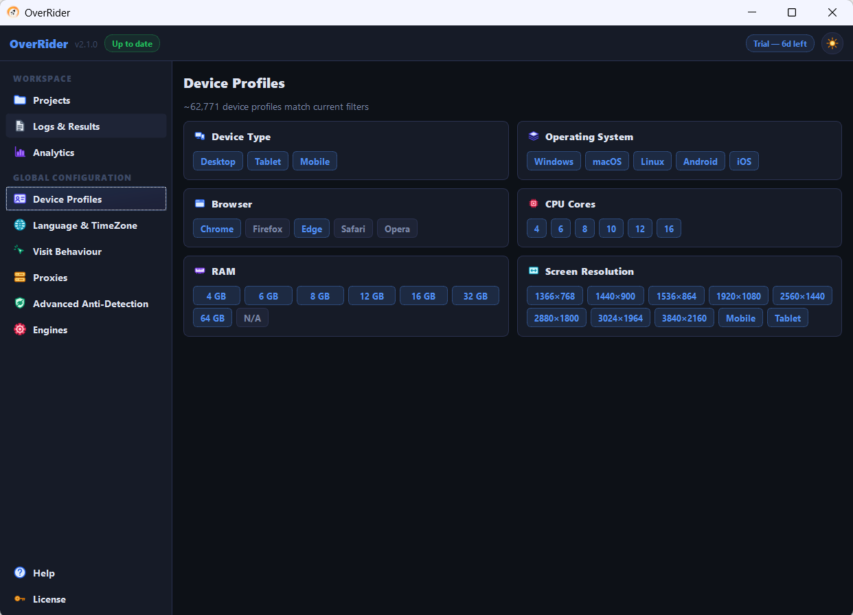The height and width of the screenshot is (615, 853).
Task: Click the v2.1.0 version label
Action: [x=87, y=44]
